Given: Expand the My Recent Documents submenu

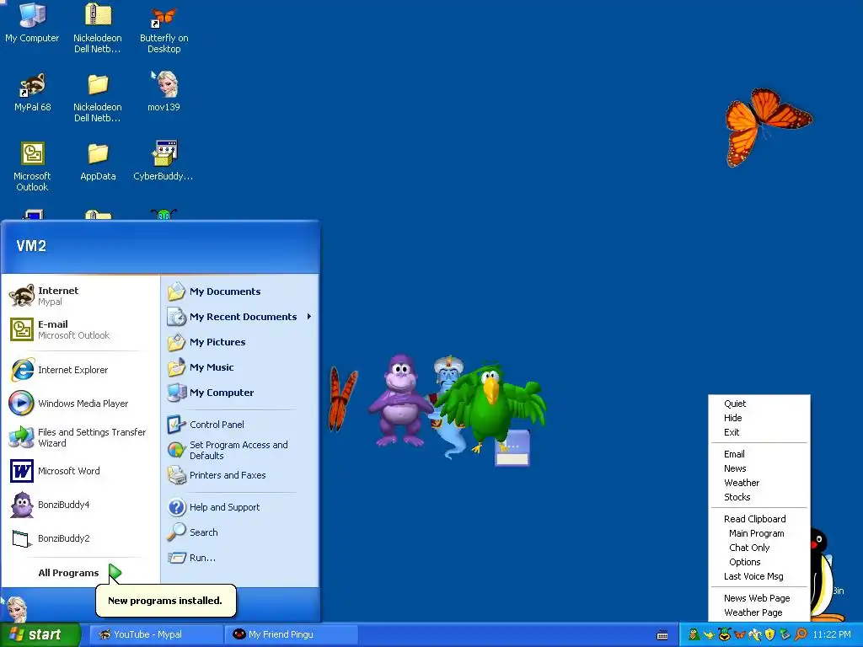Looking at the screenshot, I should (x=240, y=317).
